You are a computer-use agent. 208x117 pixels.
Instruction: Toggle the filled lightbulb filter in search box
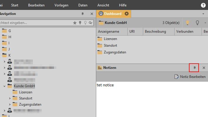click(x=80, y=22)
